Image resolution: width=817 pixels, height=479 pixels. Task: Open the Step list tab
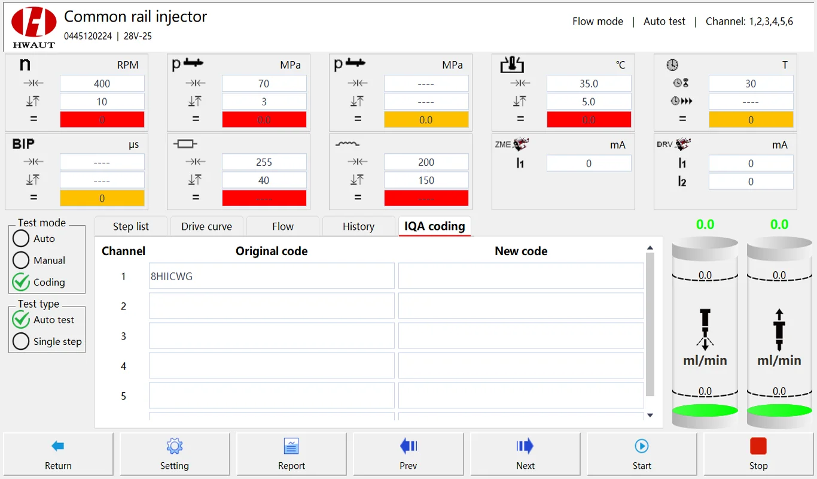(131, 226)
